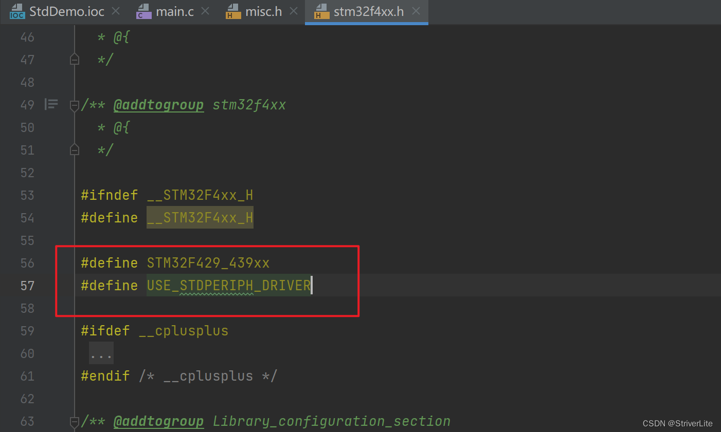
Task: Click Library_configuration_section text on line 63
Action: (332, 421)
